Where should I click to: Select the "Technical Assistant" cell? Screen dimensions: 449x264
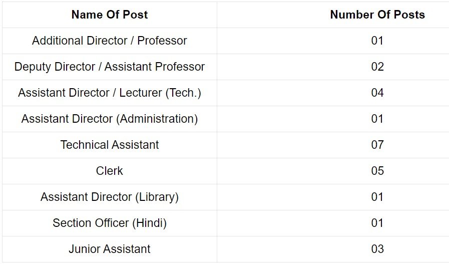click(x=110, y=145)
